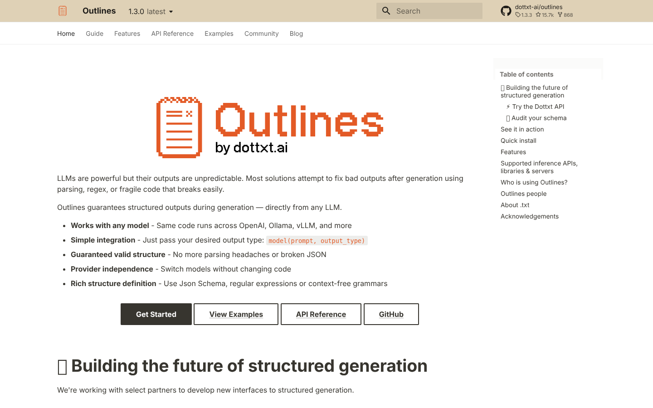The height and width of the screenshot is (408, 653).
Task: Click the large Outlines by dottxt.ai banner
Action: [270, 127]
